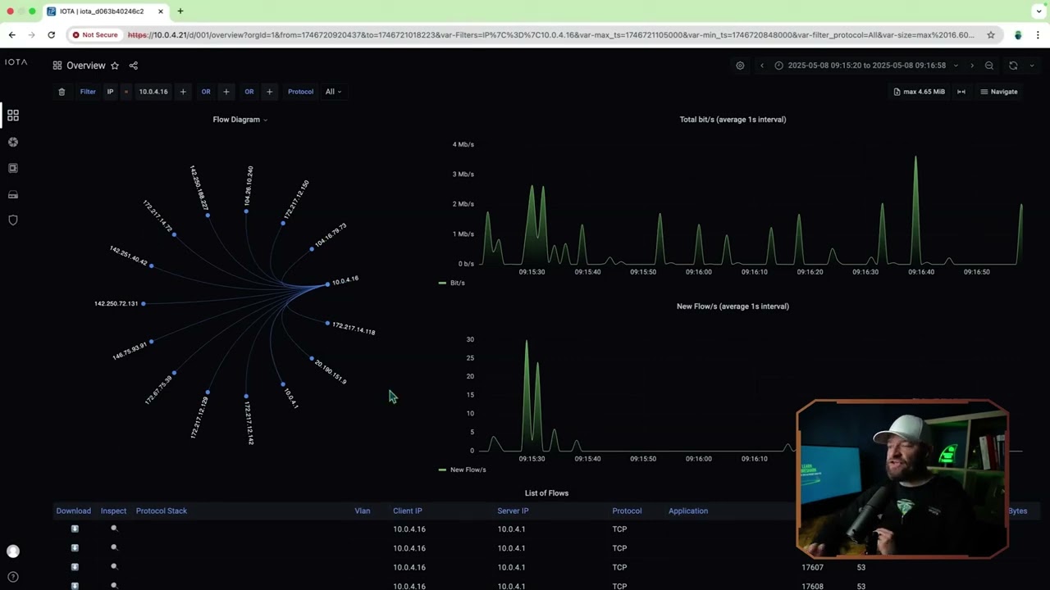Open the time range picker
1050x590 pixels.
[866, 66]
